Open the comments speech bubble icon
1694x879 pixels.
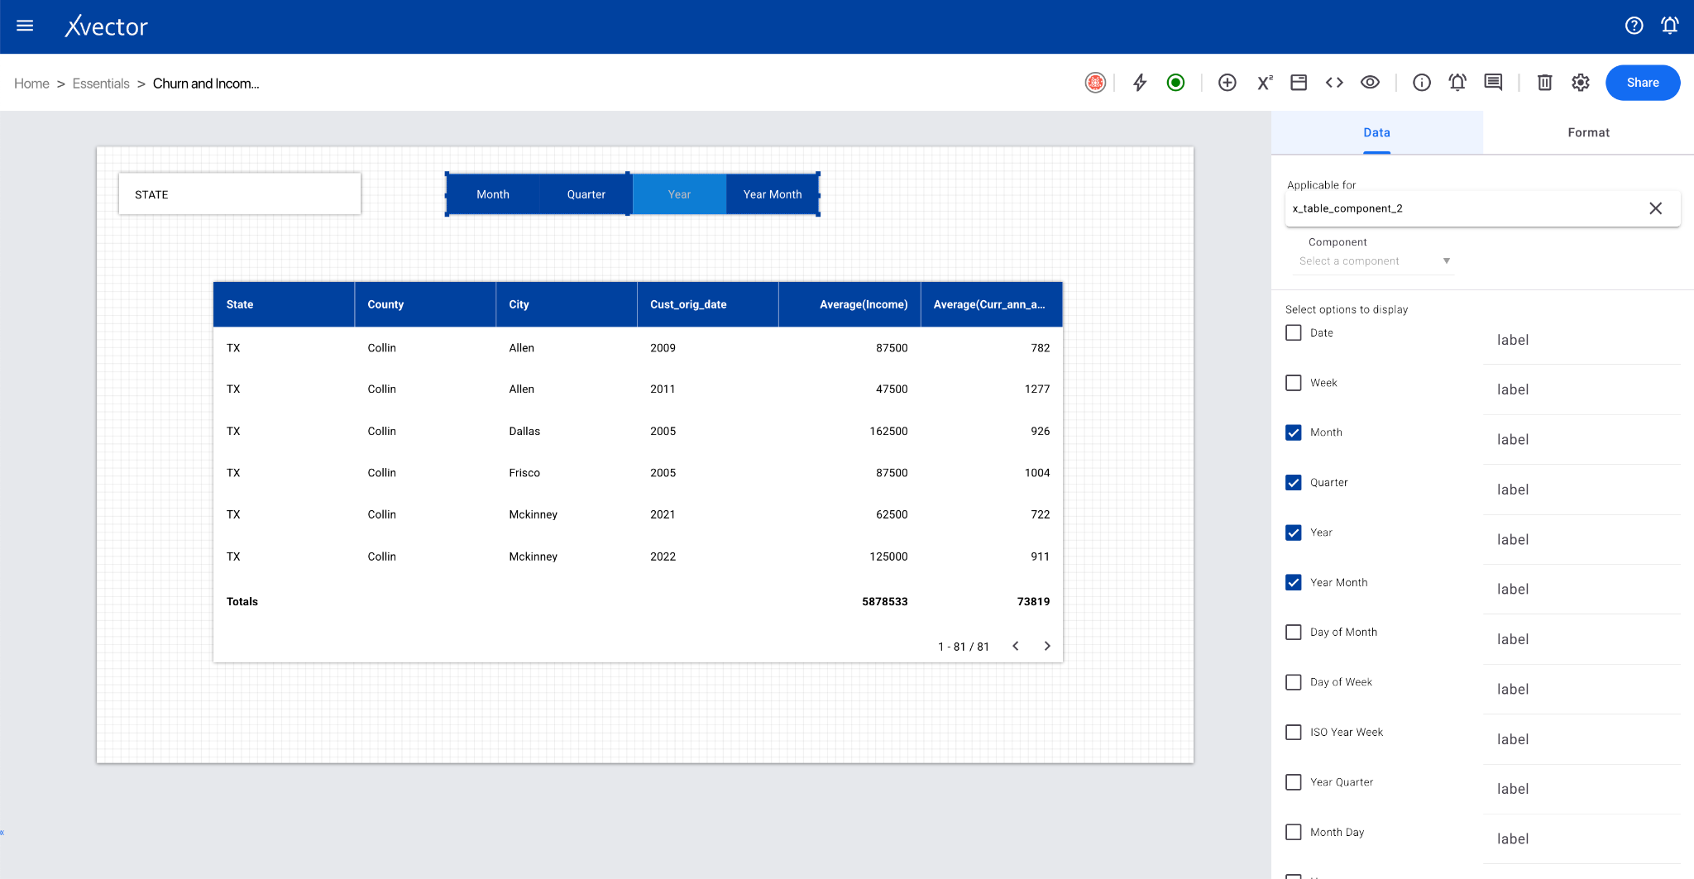point(1493,83)
